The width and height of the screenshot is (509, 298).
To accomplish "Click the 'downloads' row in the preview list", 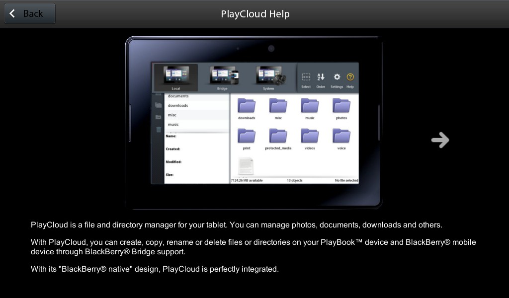I will click(x=197, y=105).
